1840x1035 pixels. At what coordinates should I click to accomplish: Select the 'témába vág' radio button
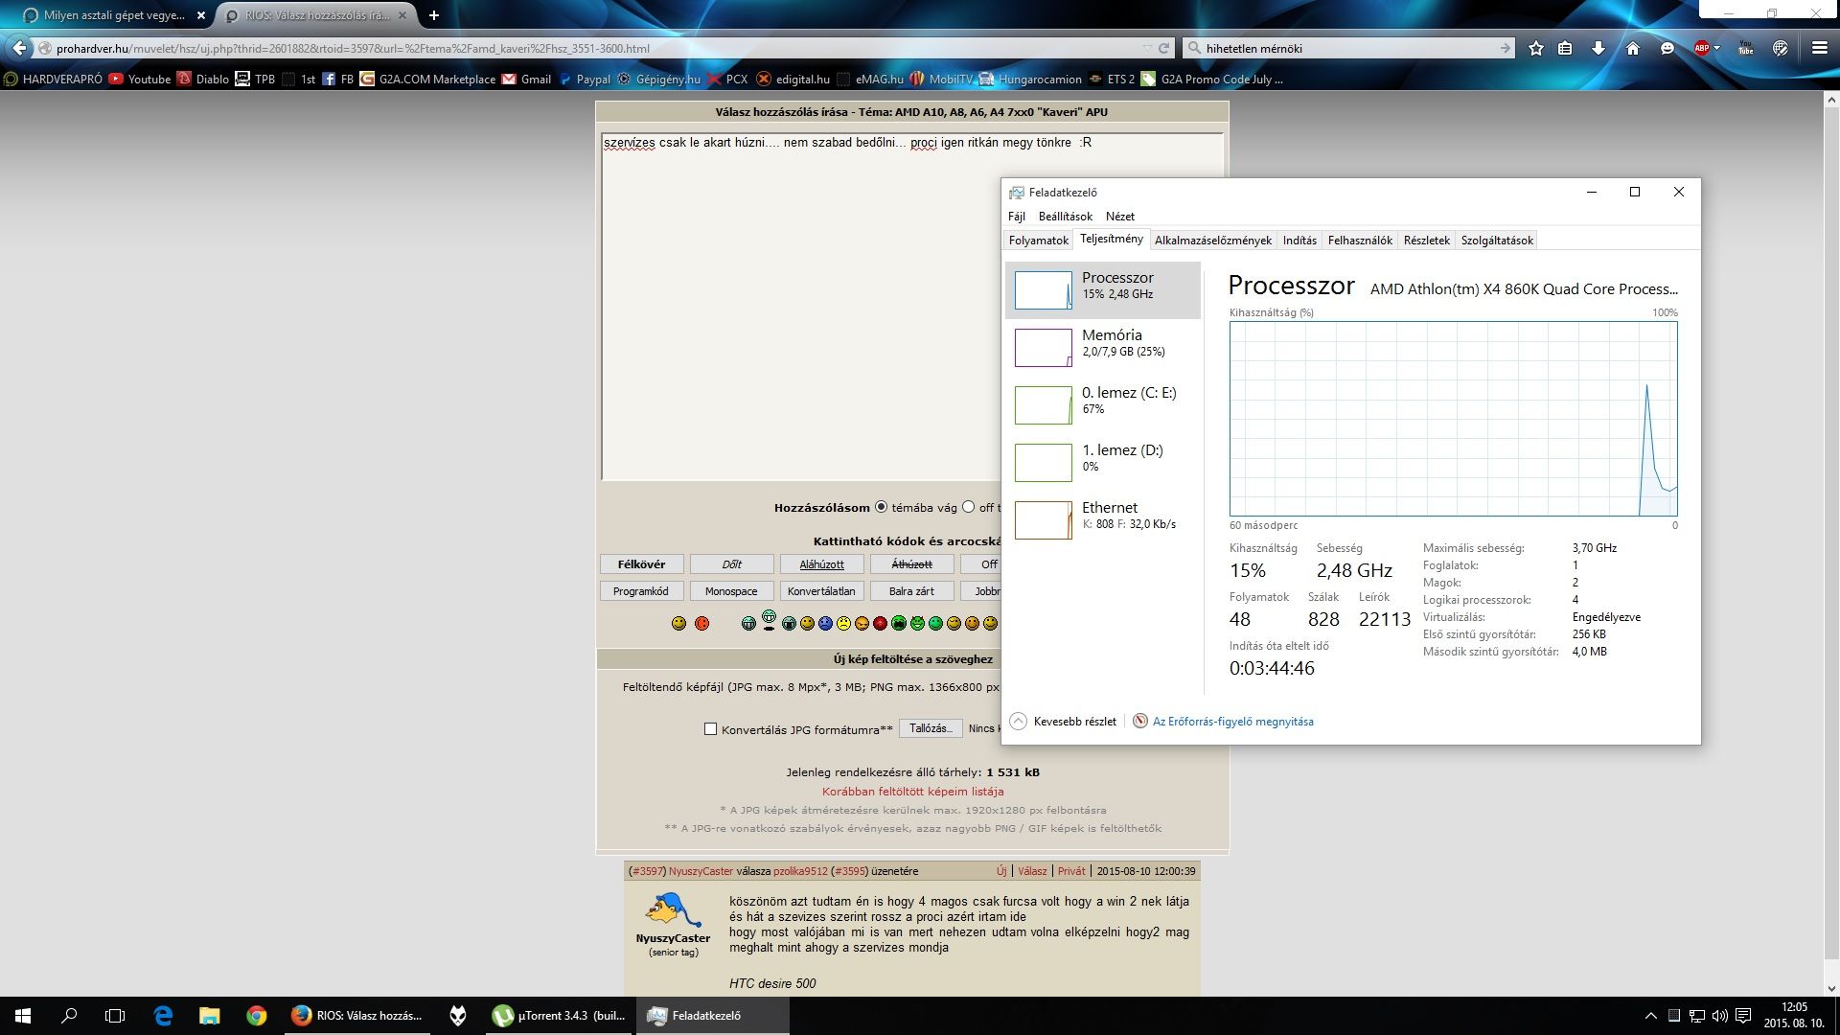click(x=881, y=507)
